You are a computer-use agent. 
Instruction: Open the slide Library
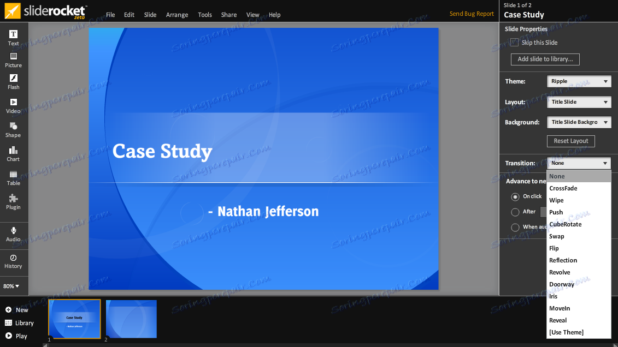[x=19, y=323]
